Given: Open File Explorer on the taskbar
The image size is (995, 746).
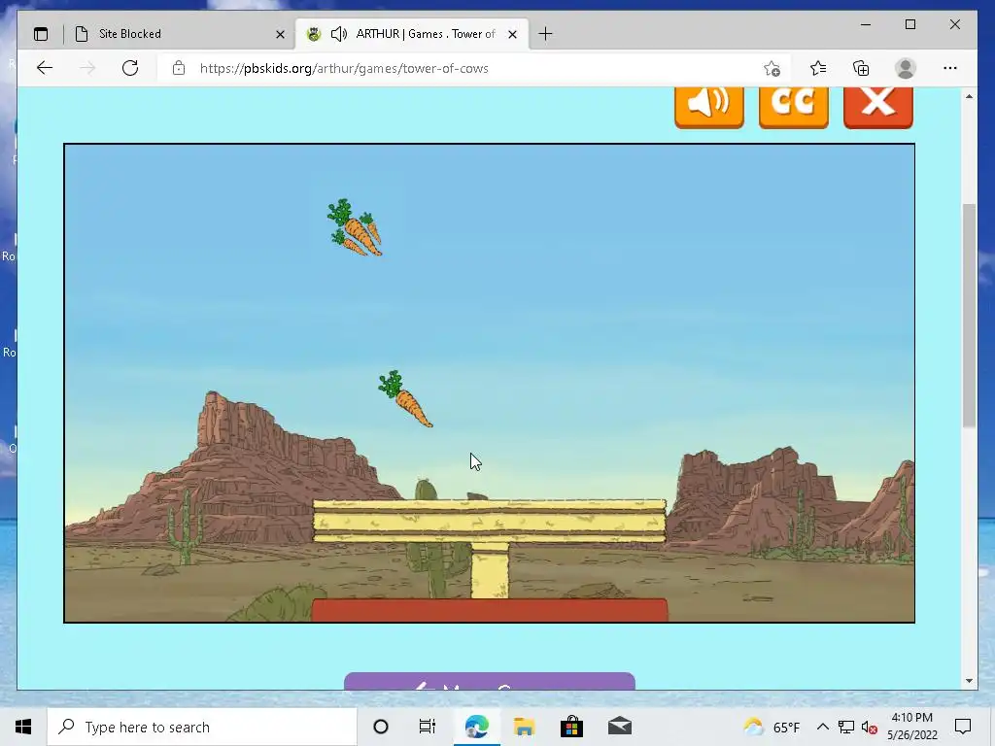Looking at the screenshot, I should tap(524, 727).
